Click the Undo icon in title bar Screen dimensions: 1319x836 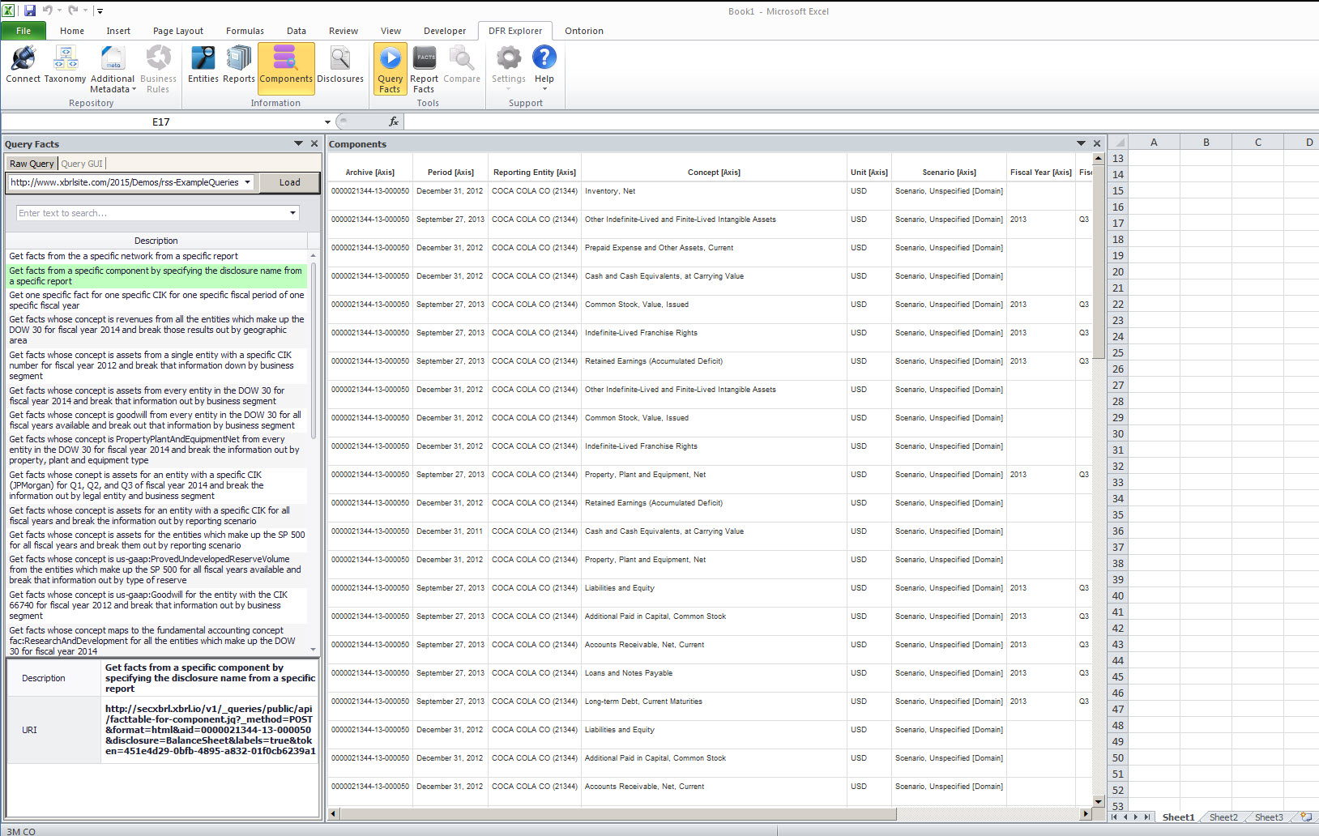48,11
